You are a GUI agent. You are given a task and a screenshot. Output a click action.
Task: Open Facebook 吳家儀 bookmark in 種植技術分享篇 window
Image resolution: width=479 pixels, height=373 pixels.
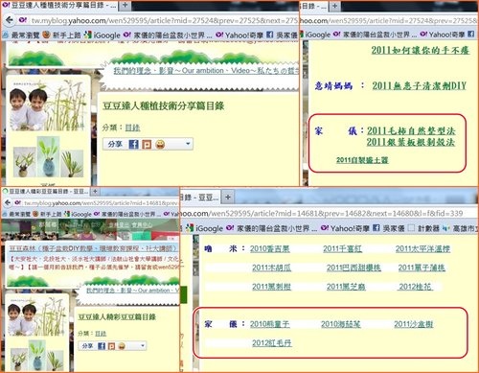coord(282,35)
